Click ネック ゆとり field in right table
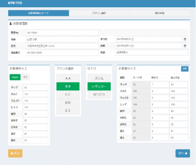196x165 pixels. [160, 84]
